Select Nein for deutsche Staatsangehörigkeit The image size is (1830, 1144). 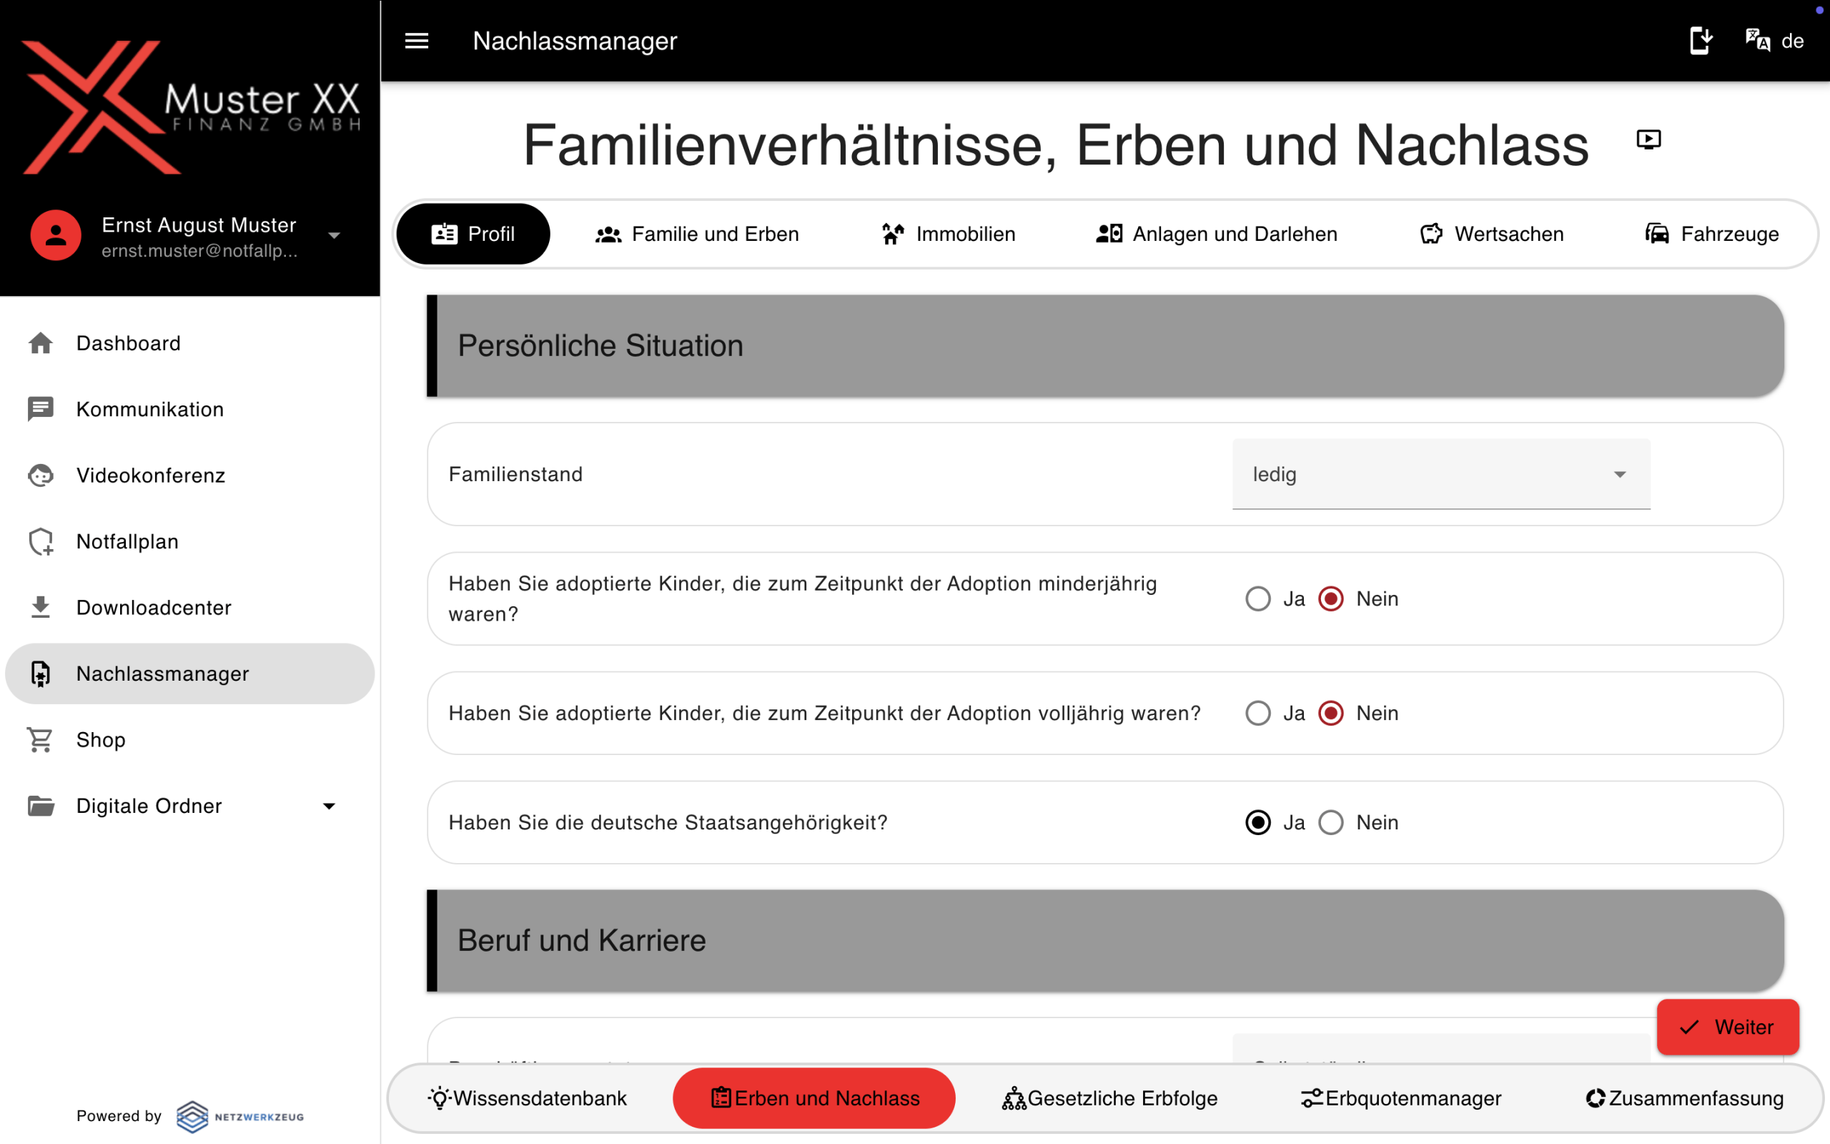(1331, 822)
